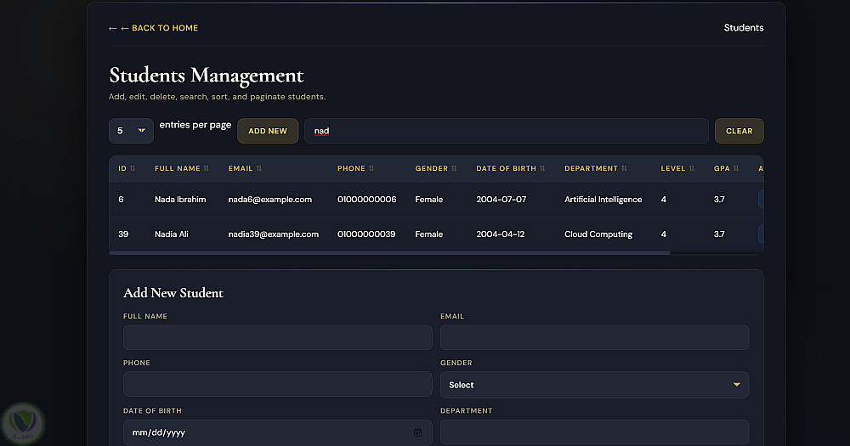
Task: Sort by Email sort icon
Action: point(259,168)
